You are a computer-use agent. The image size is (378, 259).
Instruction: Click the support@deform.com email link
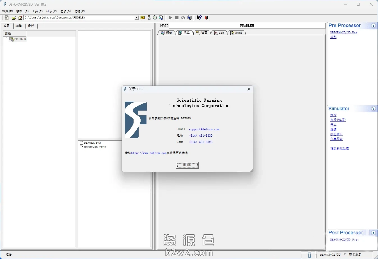click(x=204, y=129)
